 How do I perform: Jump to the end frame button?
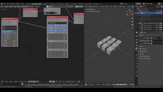point(126,85)
